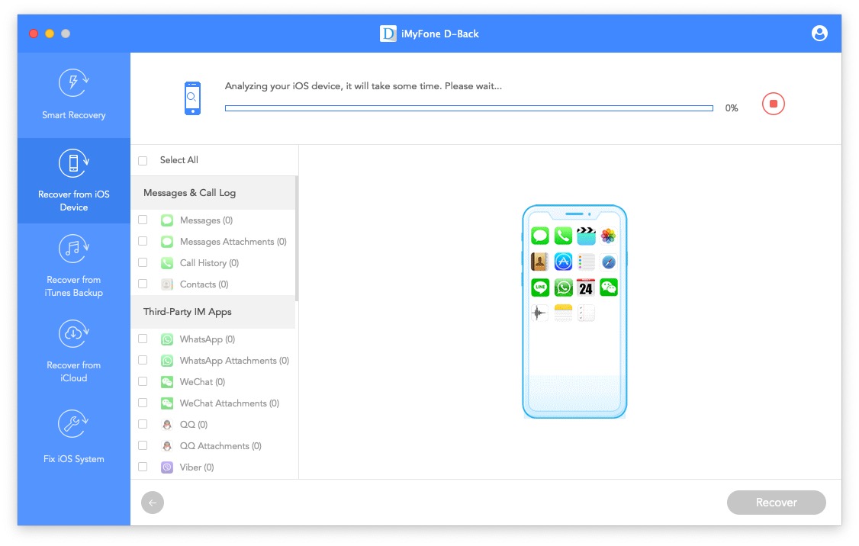Tick WeChat Attachments (0) checkbox
The width and height of the screenshot is (859, 546).
[143, 403]
